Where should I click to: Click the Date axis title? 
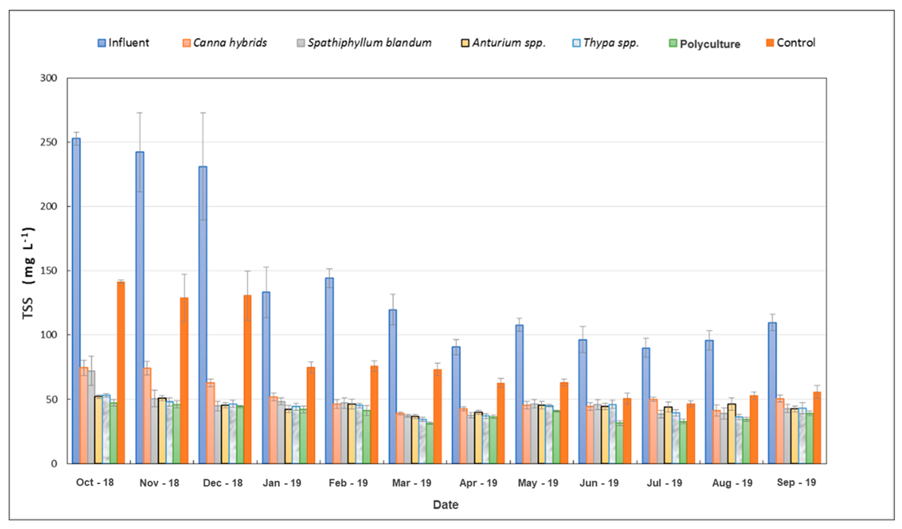(446, 505)
